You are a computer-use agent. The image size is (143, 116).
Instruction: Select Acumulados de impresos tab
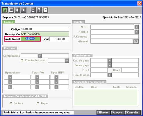point(89,82)
